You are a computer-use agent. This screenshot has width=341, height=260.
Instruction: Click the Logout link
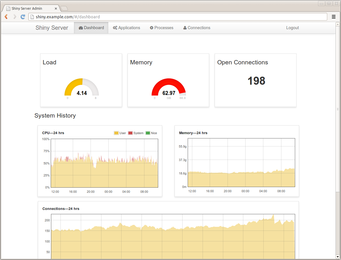(x=292, y=27)
